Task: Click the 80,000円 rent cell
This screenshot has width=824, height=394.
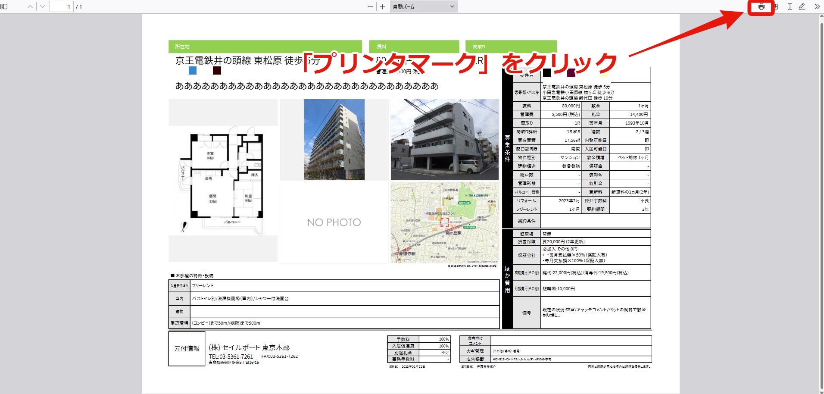Action: click(x=561, y=106)
